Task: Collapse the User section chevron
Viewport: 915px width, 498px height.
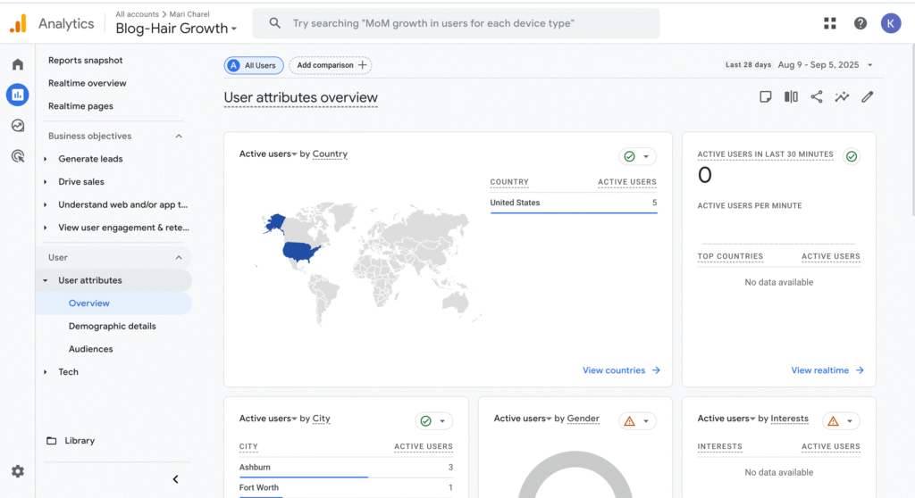Action: pyautogui.click(x=179, y=257)
